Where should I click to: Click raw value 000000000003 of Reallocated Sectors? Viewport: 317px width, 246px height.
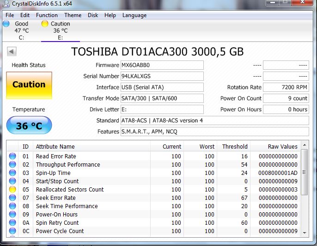click(278, 189)
